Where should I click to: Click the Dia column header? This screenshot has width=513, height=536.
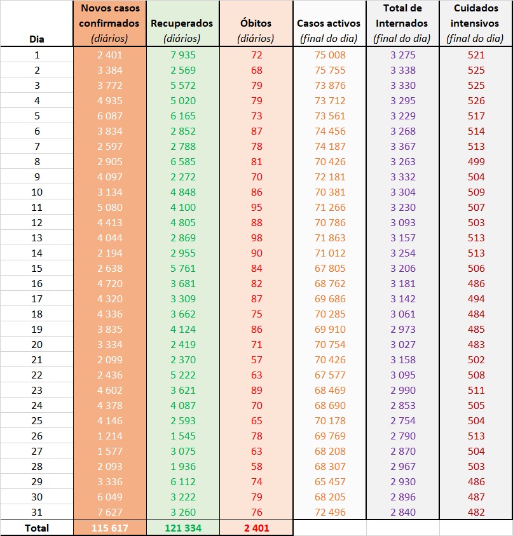pos(37,39)
